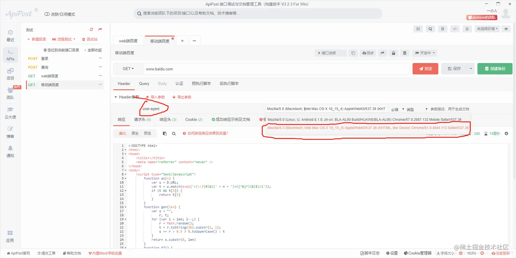Image resolution: width=516 pixels, height=258 pixels.
Task: Open the 开发中 status dropdown
Action: 425,53
